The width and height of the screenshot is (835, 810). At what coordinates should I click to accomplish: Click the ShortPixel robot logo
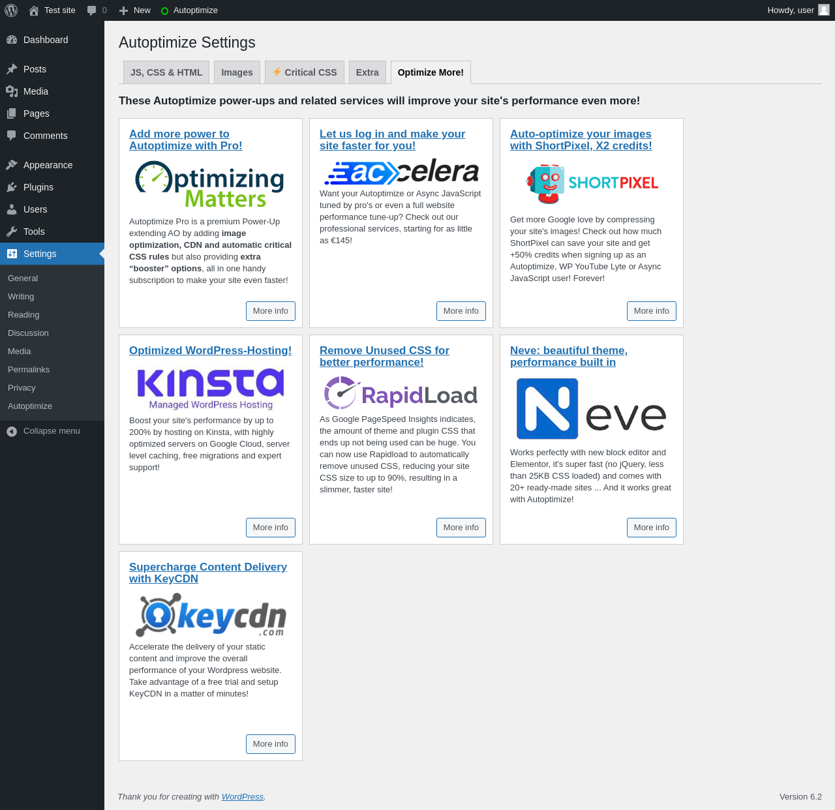[x=592, y=185]
